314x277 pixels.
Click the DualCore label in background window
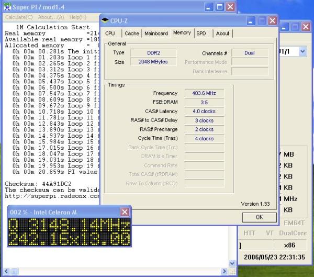(293, 233)
